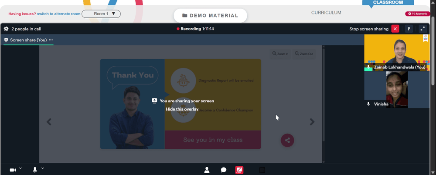Click red X to stop screen sharing
The width and height of the screenshot is (436, 175).
(x=395, y=29)
